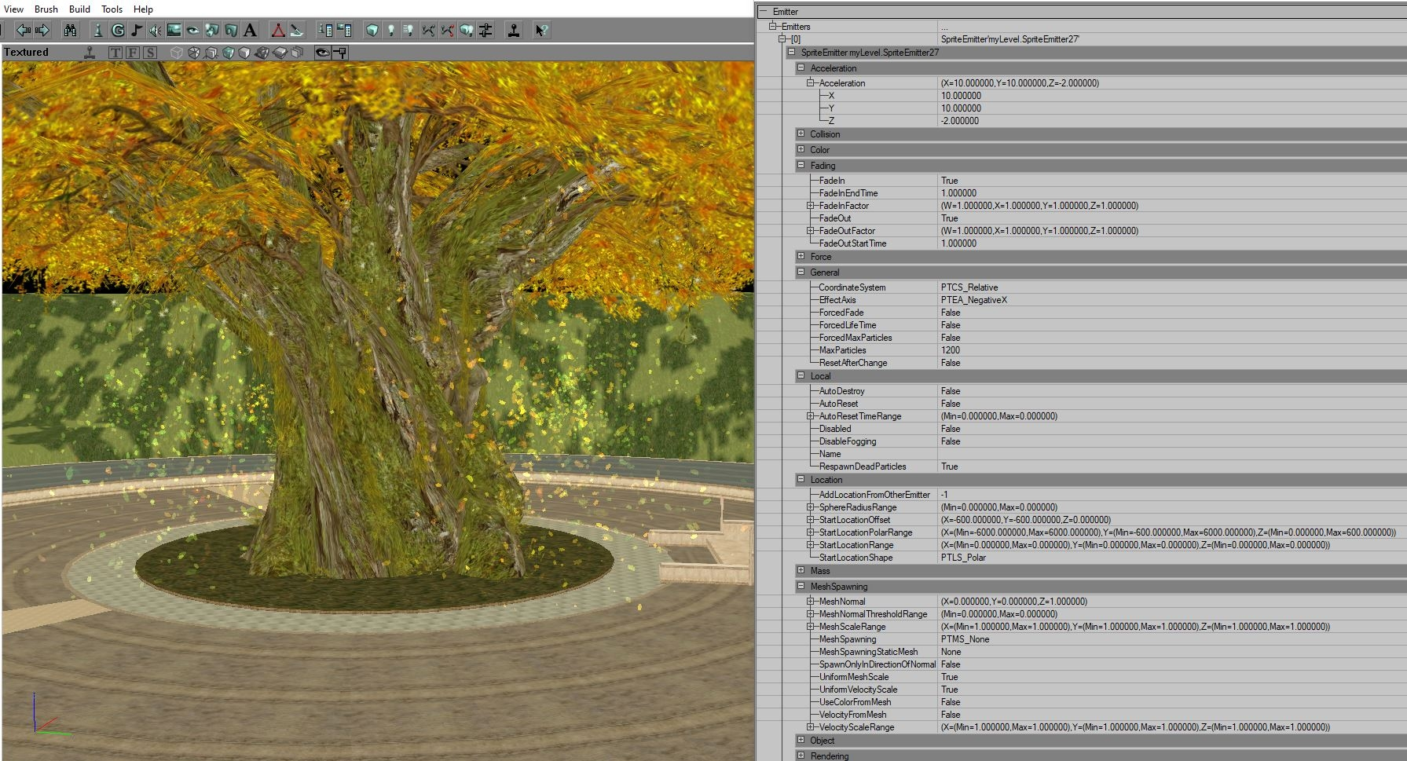Screen dimensions: 1407x761
Task: Open the Prefab browser icon
Action: pyautogui.click(x=212, y=31)
